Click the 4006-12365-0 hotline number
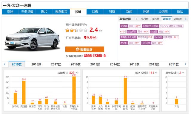Viewport: 191px width, 115px height. pos(95,56)
